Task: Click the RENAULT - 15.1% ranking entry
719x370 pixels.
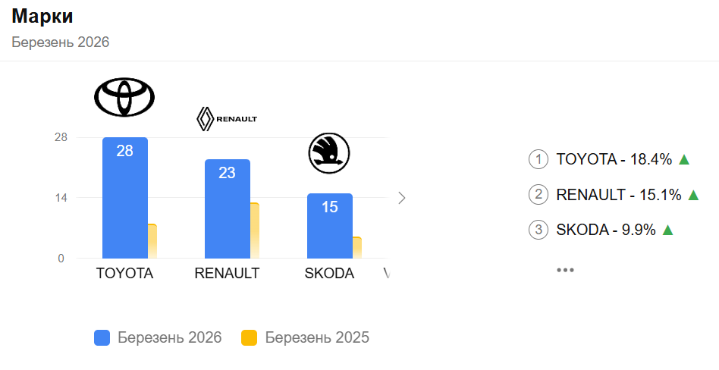Action: click(619, 195)
